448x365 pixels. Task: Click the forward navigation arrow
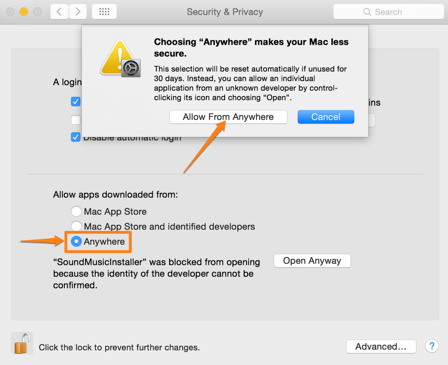[x=78, y=12]
